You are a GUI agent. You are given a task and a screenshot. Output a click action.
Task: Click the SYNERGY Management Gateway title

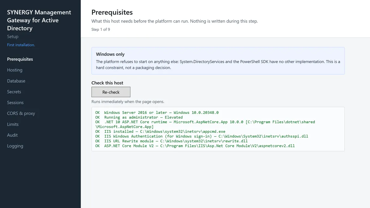click(x=39, y=20)
